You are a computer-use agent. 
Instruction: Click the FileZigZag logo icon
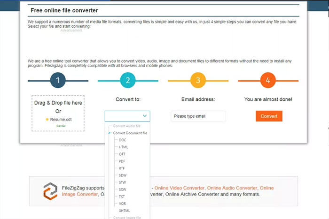pyautogui.click(x=50, y=191)
